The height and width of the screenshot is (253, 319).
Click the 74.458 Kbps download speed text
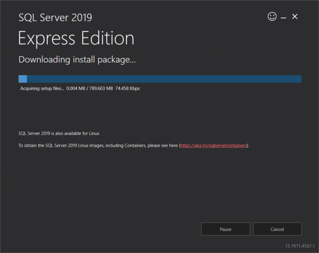128,88
